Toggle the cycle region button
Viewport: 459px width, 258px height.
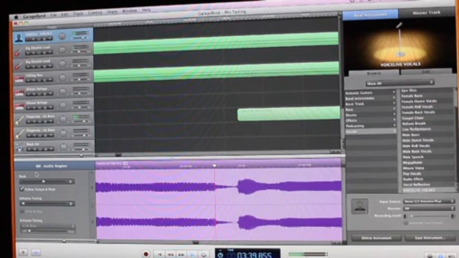[x=203, y=254]
